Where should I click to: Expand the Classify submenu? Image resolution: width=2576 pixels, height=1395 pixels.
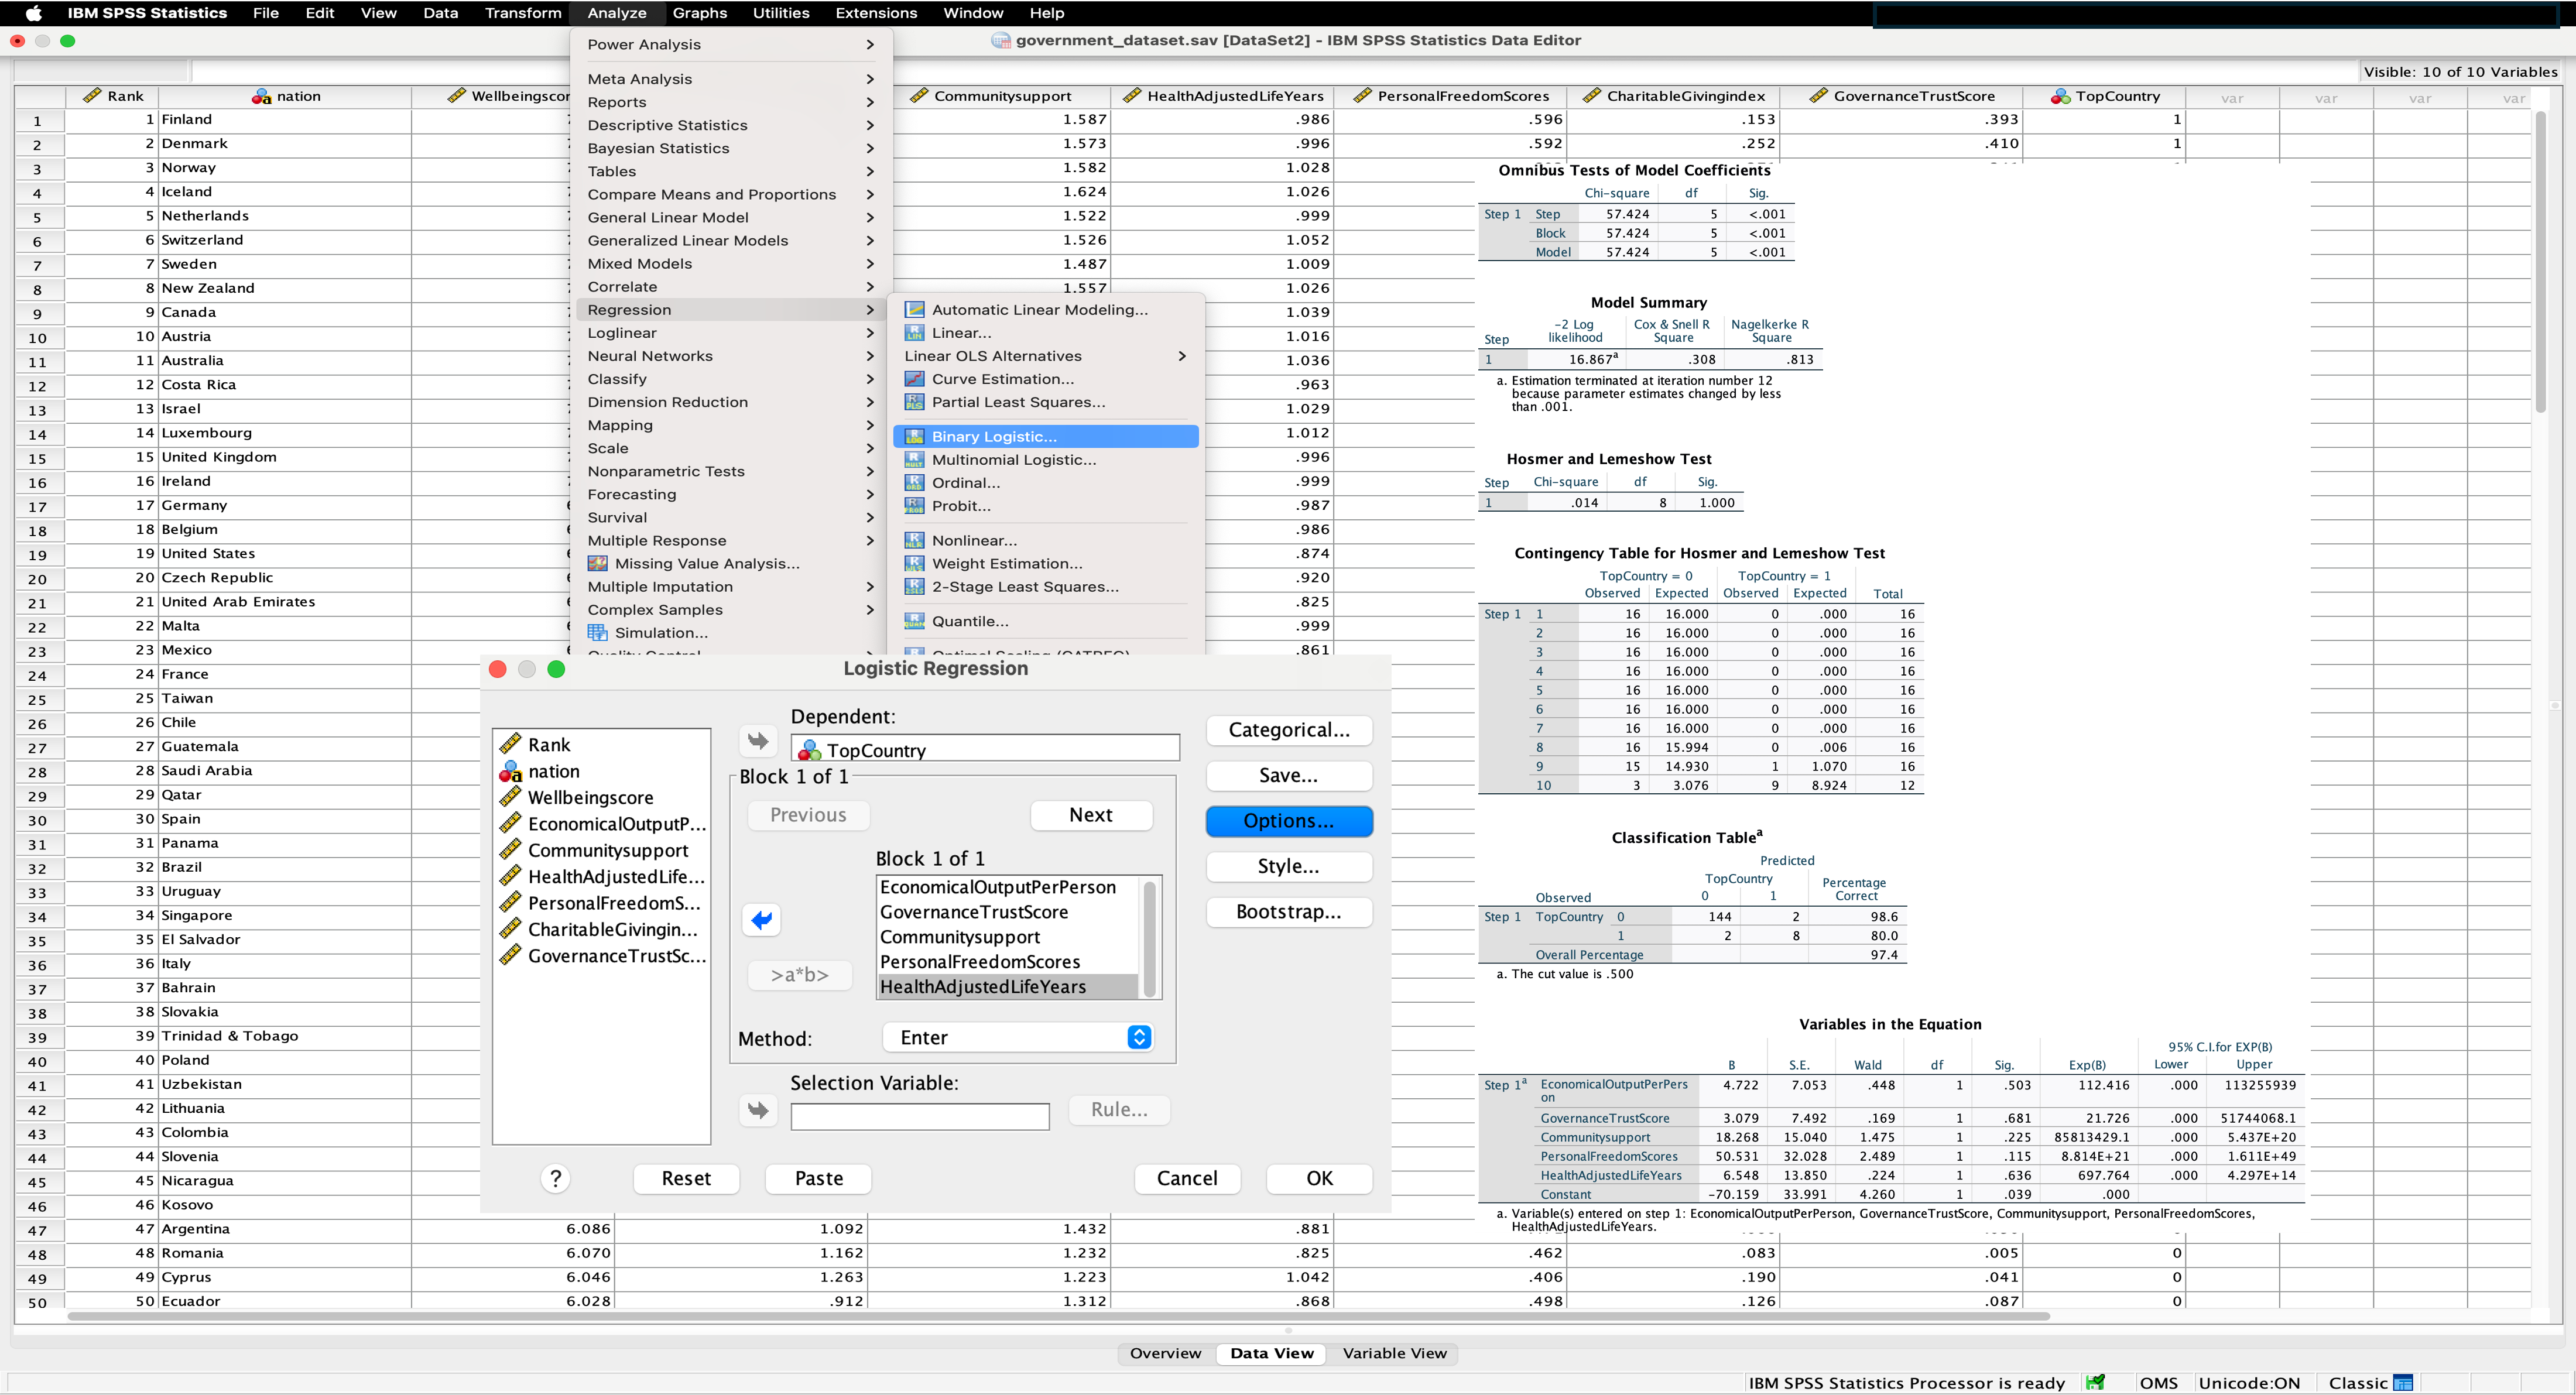coord(730,379)
